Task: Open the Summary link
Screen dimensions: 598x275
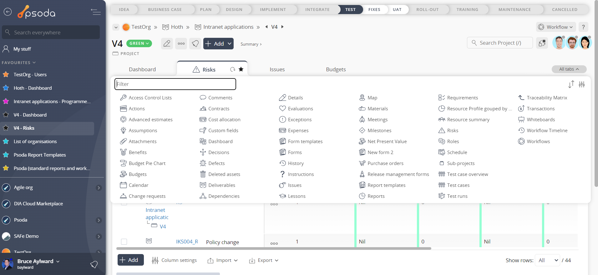Action: click(x=251, y=44)
